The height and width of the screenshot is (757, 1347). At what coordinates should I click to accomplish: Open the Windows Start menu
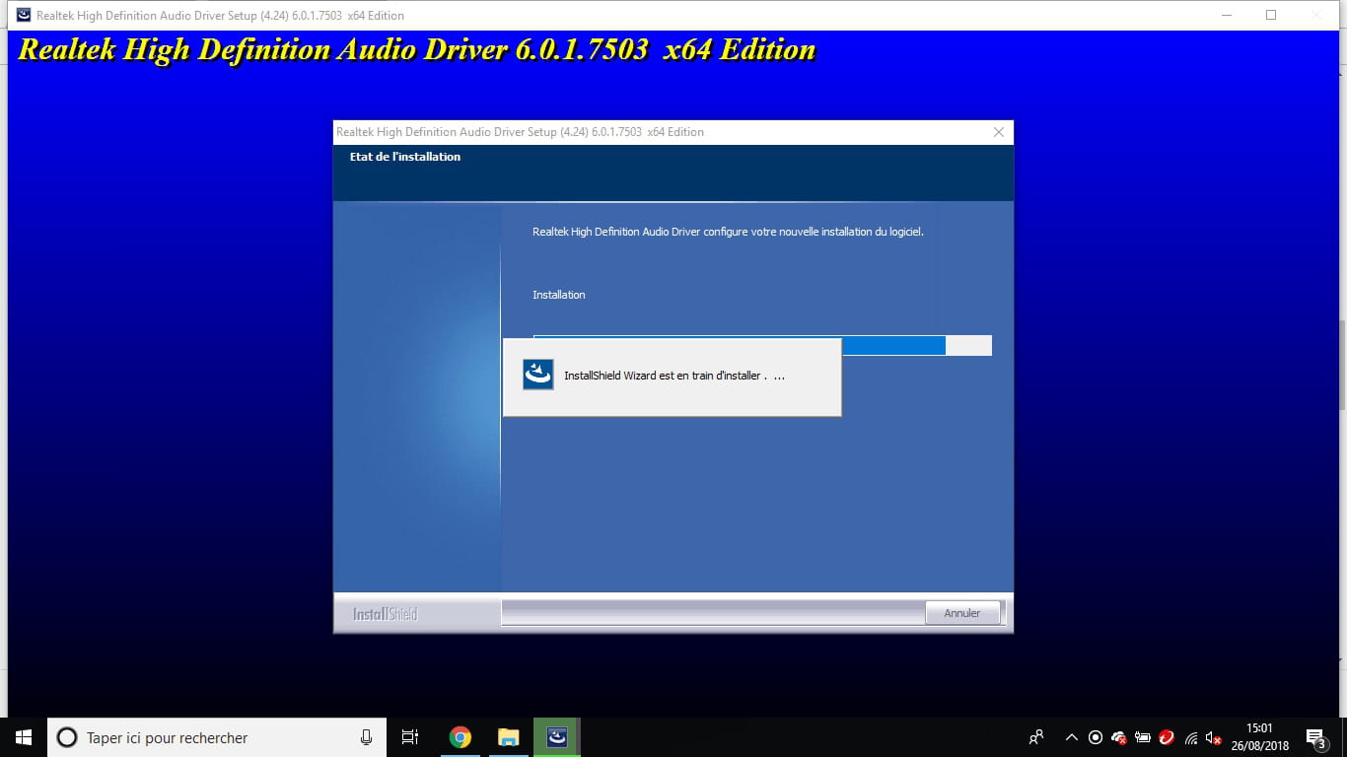point(24,737)
